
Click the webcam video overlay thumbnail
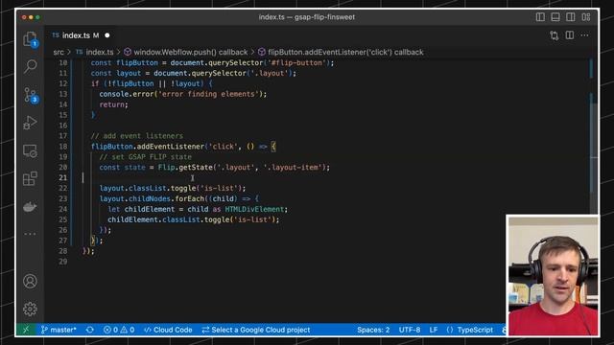pos(553,275)
